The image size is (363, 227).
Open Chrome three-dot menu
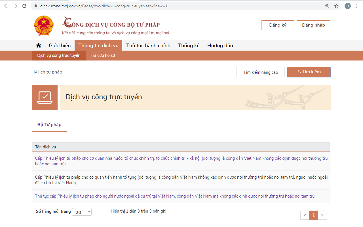(357, 6)
